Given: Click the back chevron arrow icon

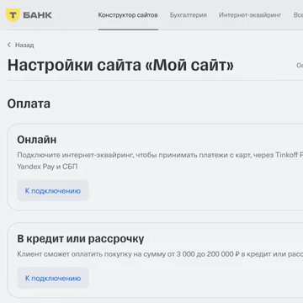Looking at the screenshot, I should point(9,45).
